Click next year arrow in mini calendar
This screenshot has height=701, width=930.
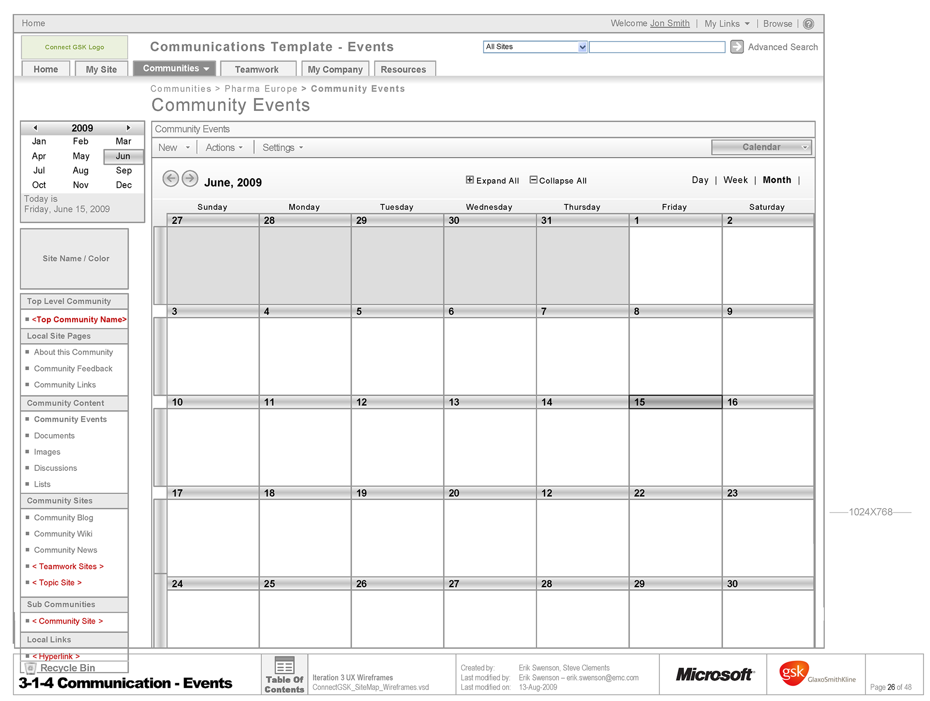[x=128, y=128]
